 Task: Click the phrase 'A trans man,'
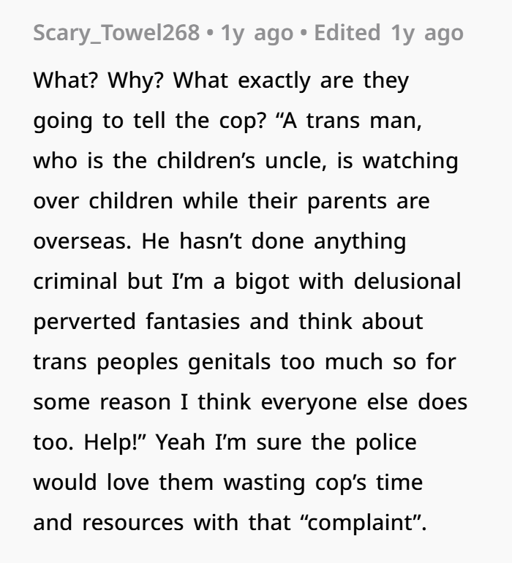pyautogui.click(x=352, y=121)
